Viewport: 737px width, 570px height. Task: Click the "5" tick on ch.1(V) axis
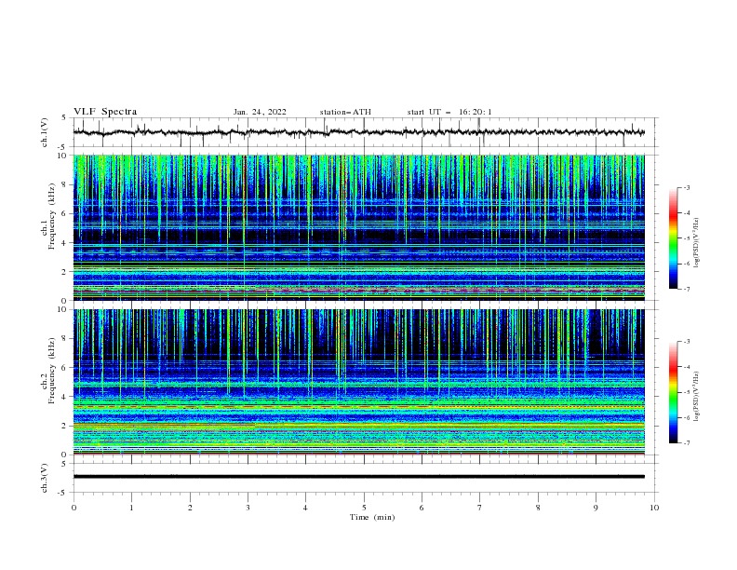pyautogui.click(x=64, y=117)
